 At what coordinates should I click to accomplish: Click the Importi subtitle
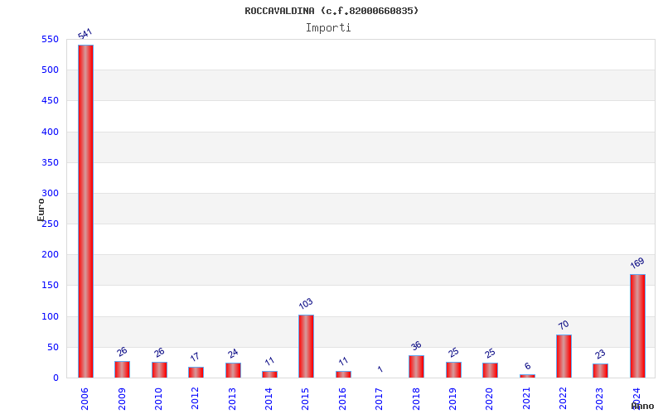(328, 28)
